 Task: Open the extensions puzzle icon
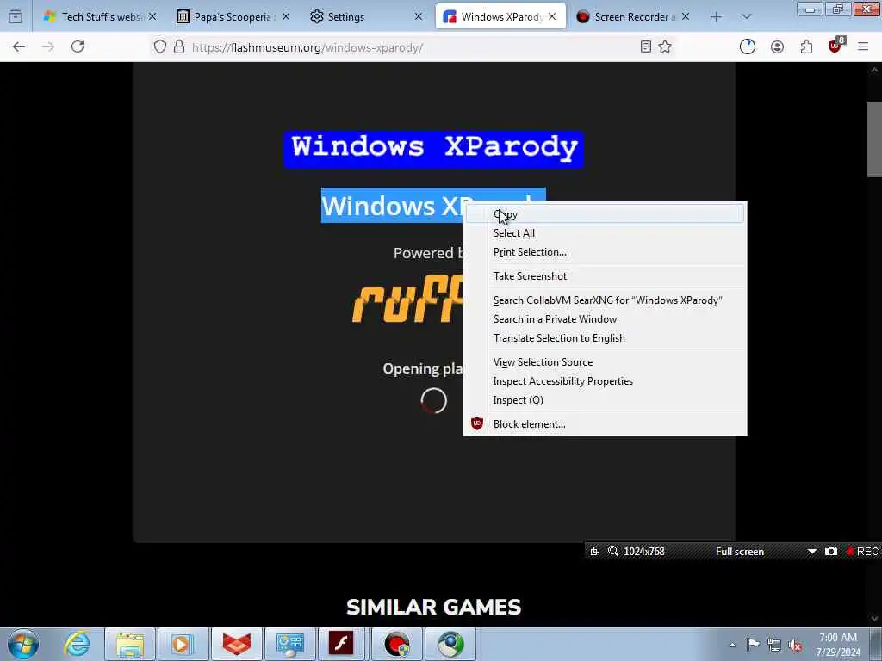(x=806, y=46)
